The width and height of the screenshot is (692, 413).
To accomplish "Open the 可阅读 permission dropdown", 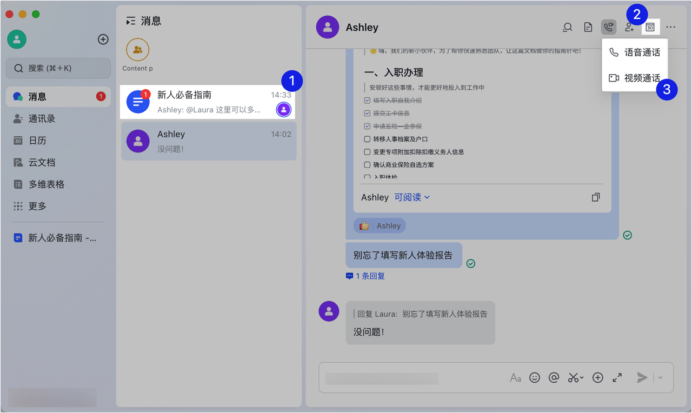I will 412,197.
